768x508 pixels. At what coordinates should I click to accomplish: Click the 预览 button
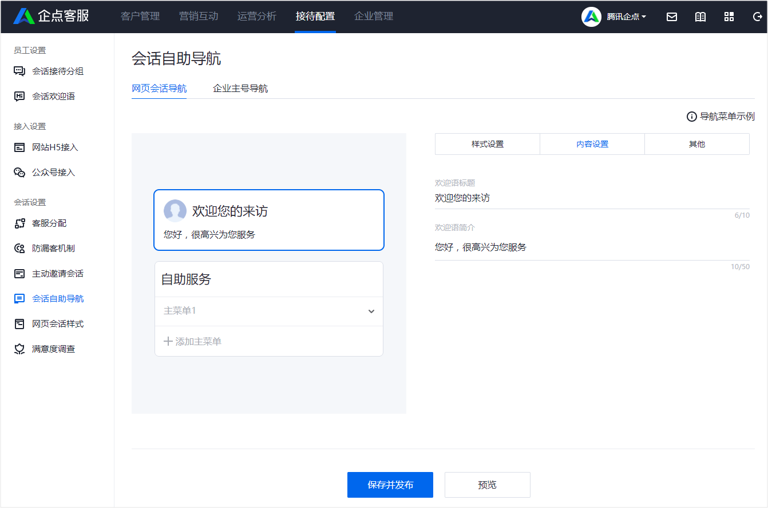tap(488, 485)
